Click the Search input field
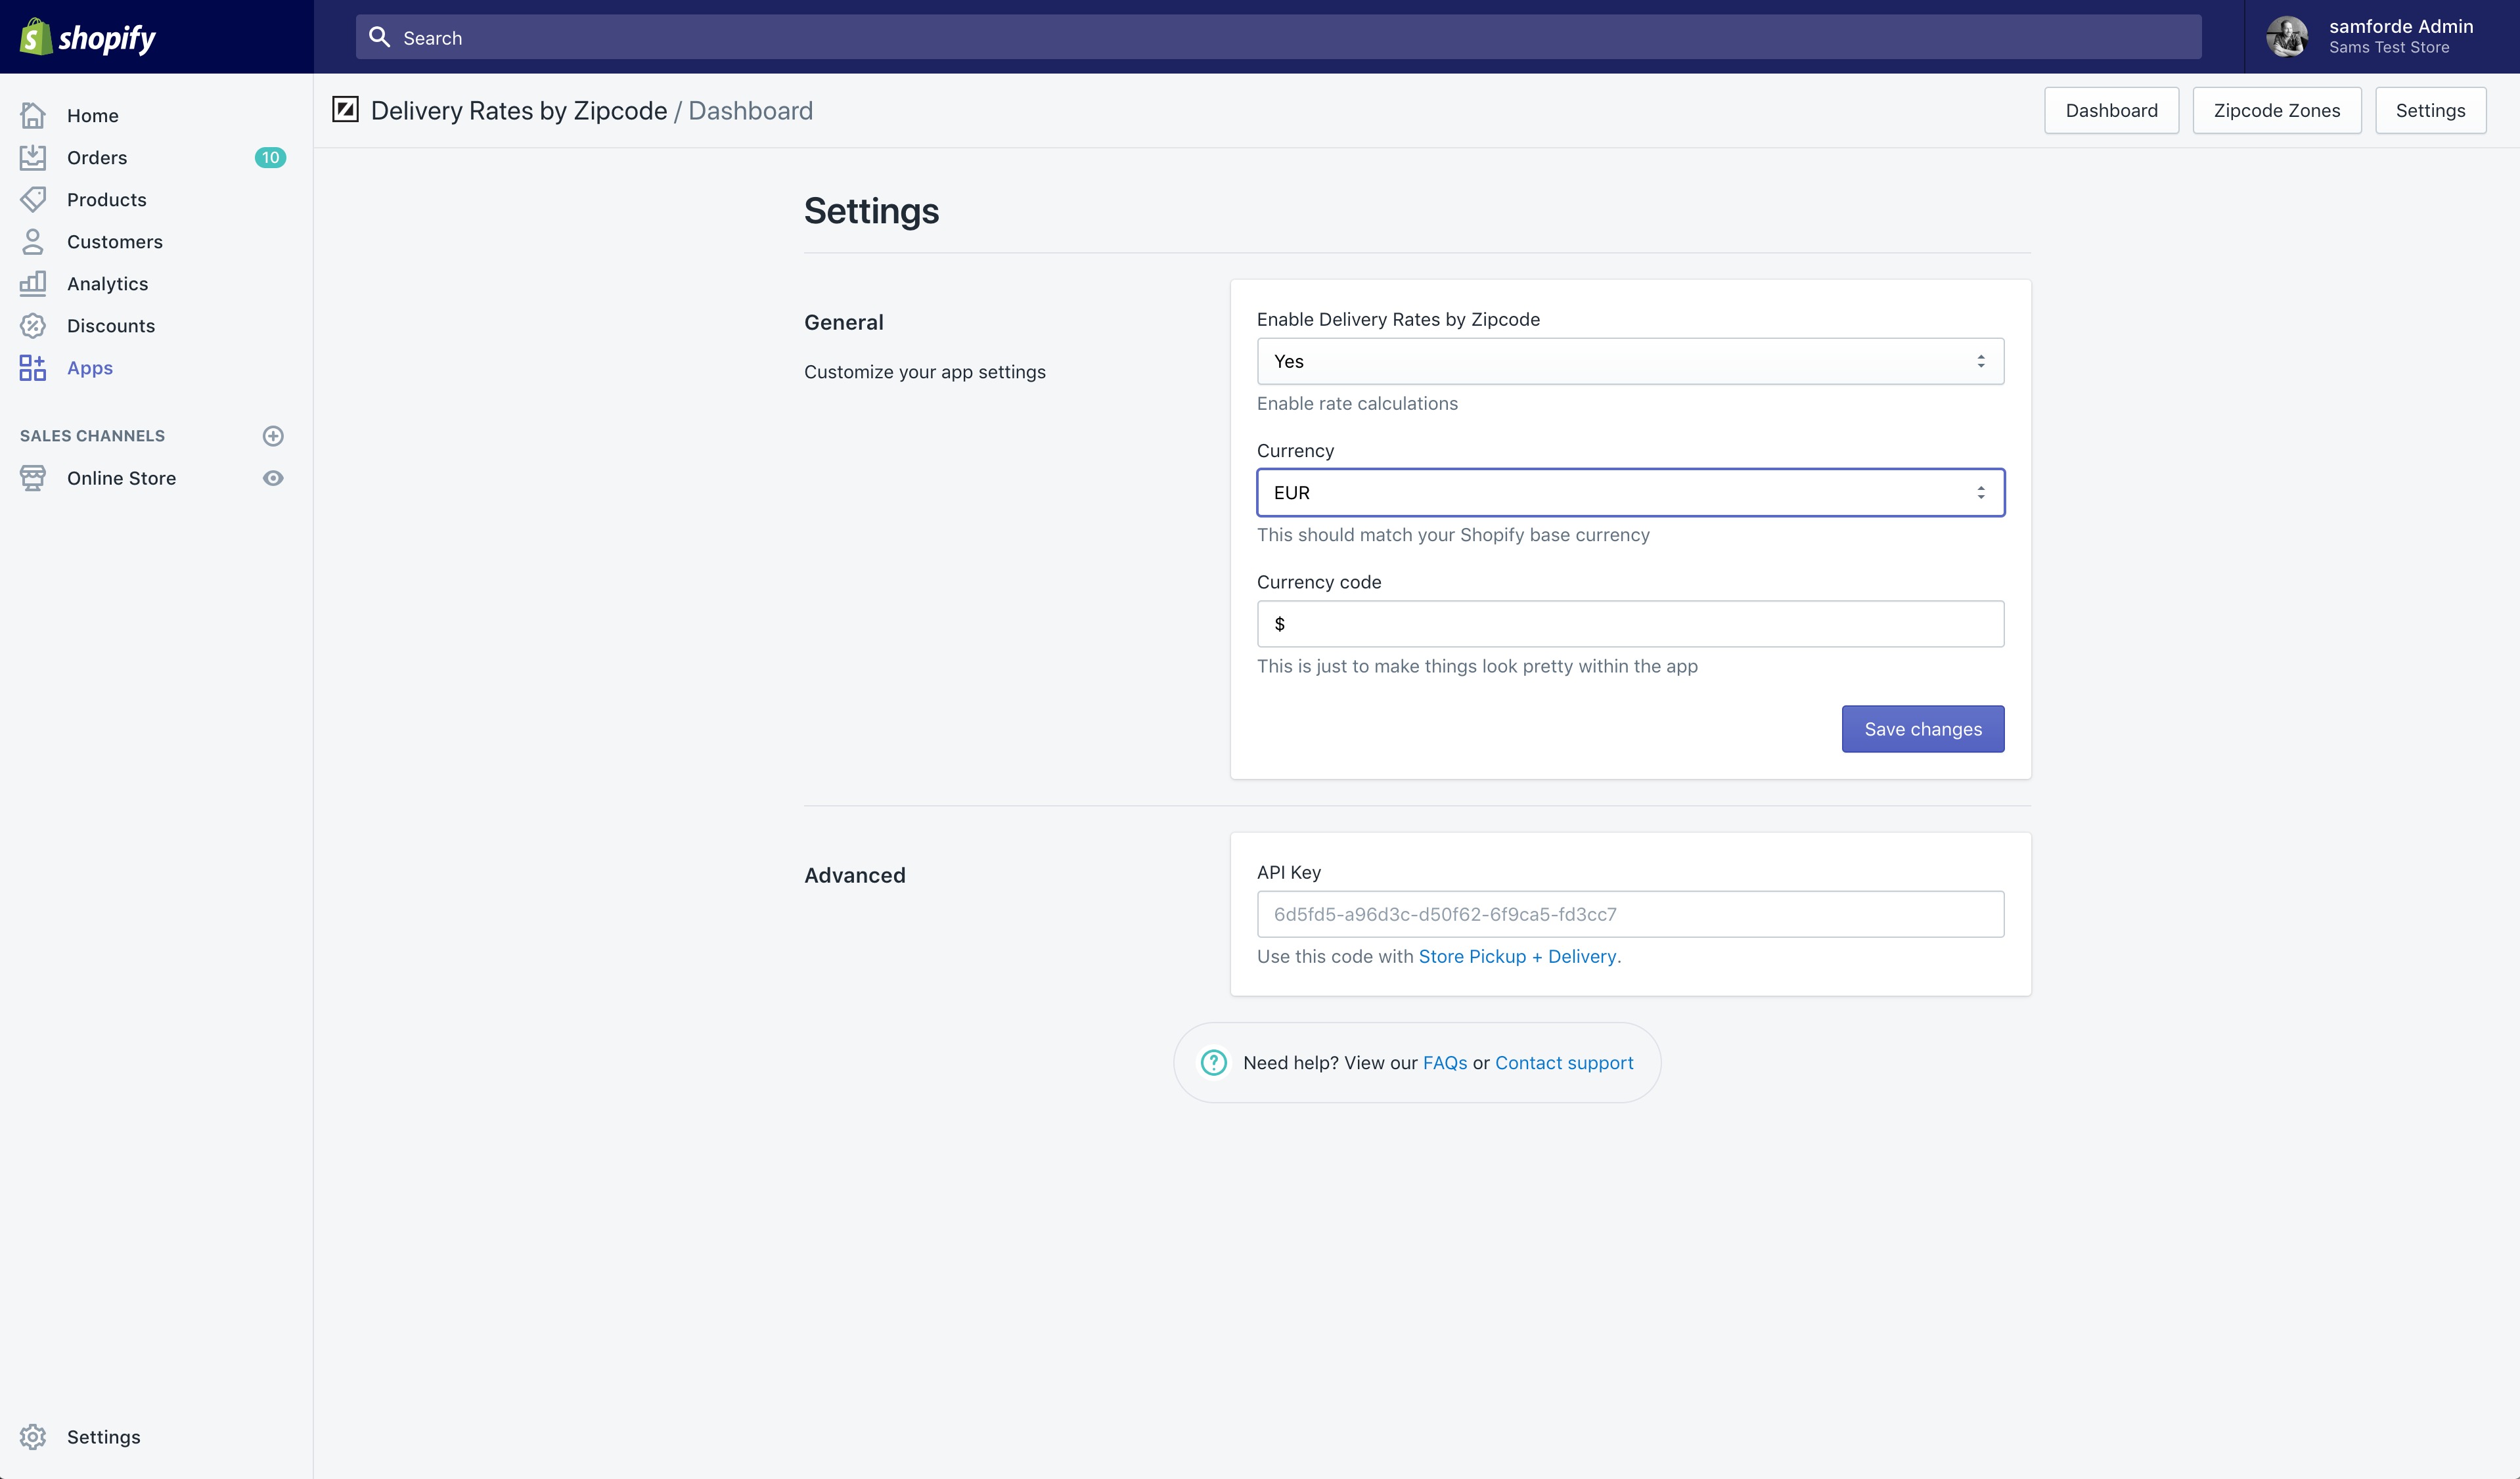 pyautogui.click(x=1279, y=37)
